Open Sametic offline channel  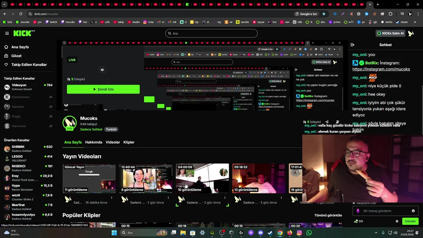tap(28, 107)
